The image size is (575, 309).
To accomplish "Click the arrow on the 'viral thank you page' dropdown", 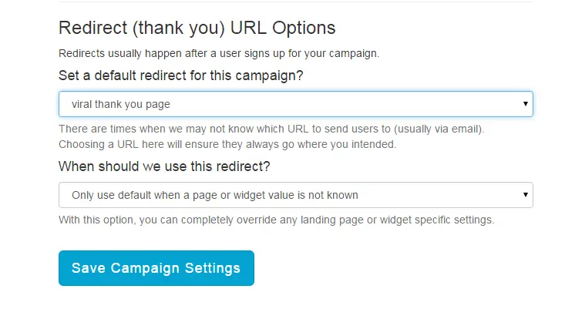I will click(x=525, y=104).
